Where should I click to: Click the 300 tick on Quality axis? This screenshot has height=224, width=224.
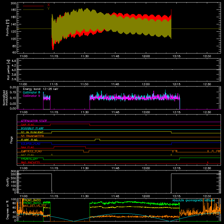pyautogui.click(x=13, y=171)
